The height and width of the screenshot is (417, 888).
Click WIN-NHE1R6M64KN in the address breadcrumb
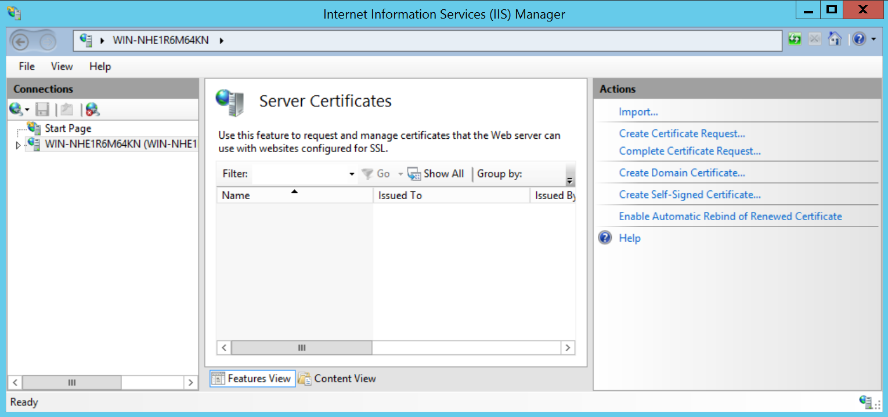click(161, 40)
